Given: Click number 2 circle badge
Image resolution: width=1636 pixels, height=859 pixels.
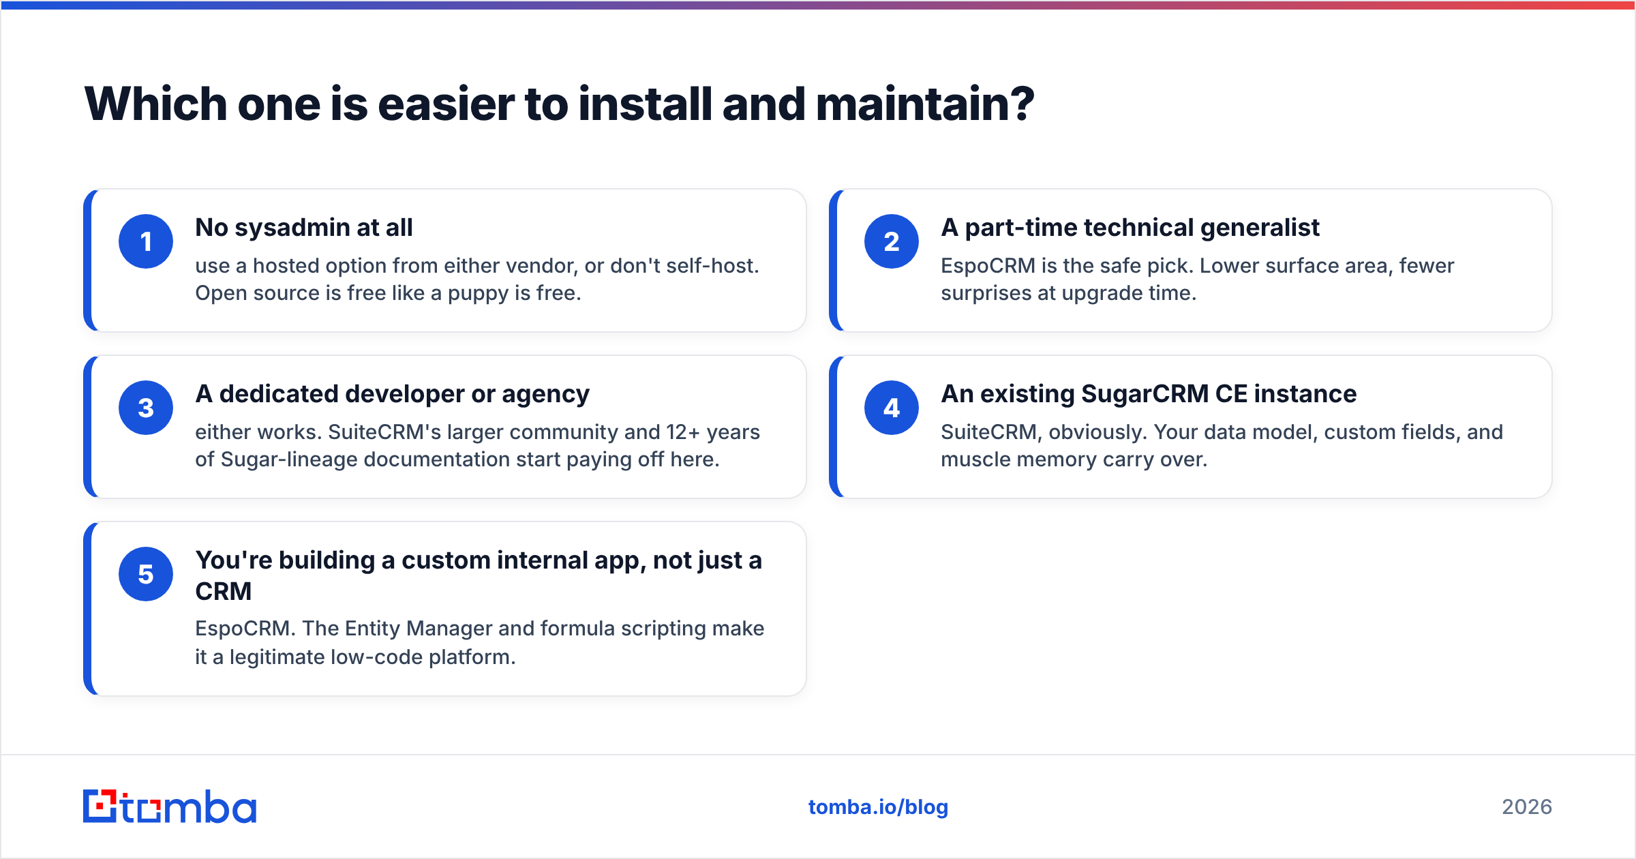Looking at the screenshot, I should coord(892,241).
